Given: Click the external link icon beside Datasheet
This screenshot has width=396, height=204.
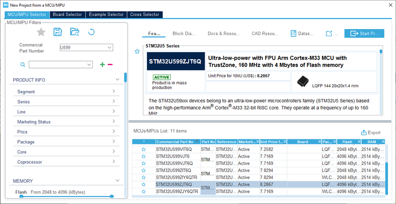Looking at the screenshot, I should click(328, 34).
